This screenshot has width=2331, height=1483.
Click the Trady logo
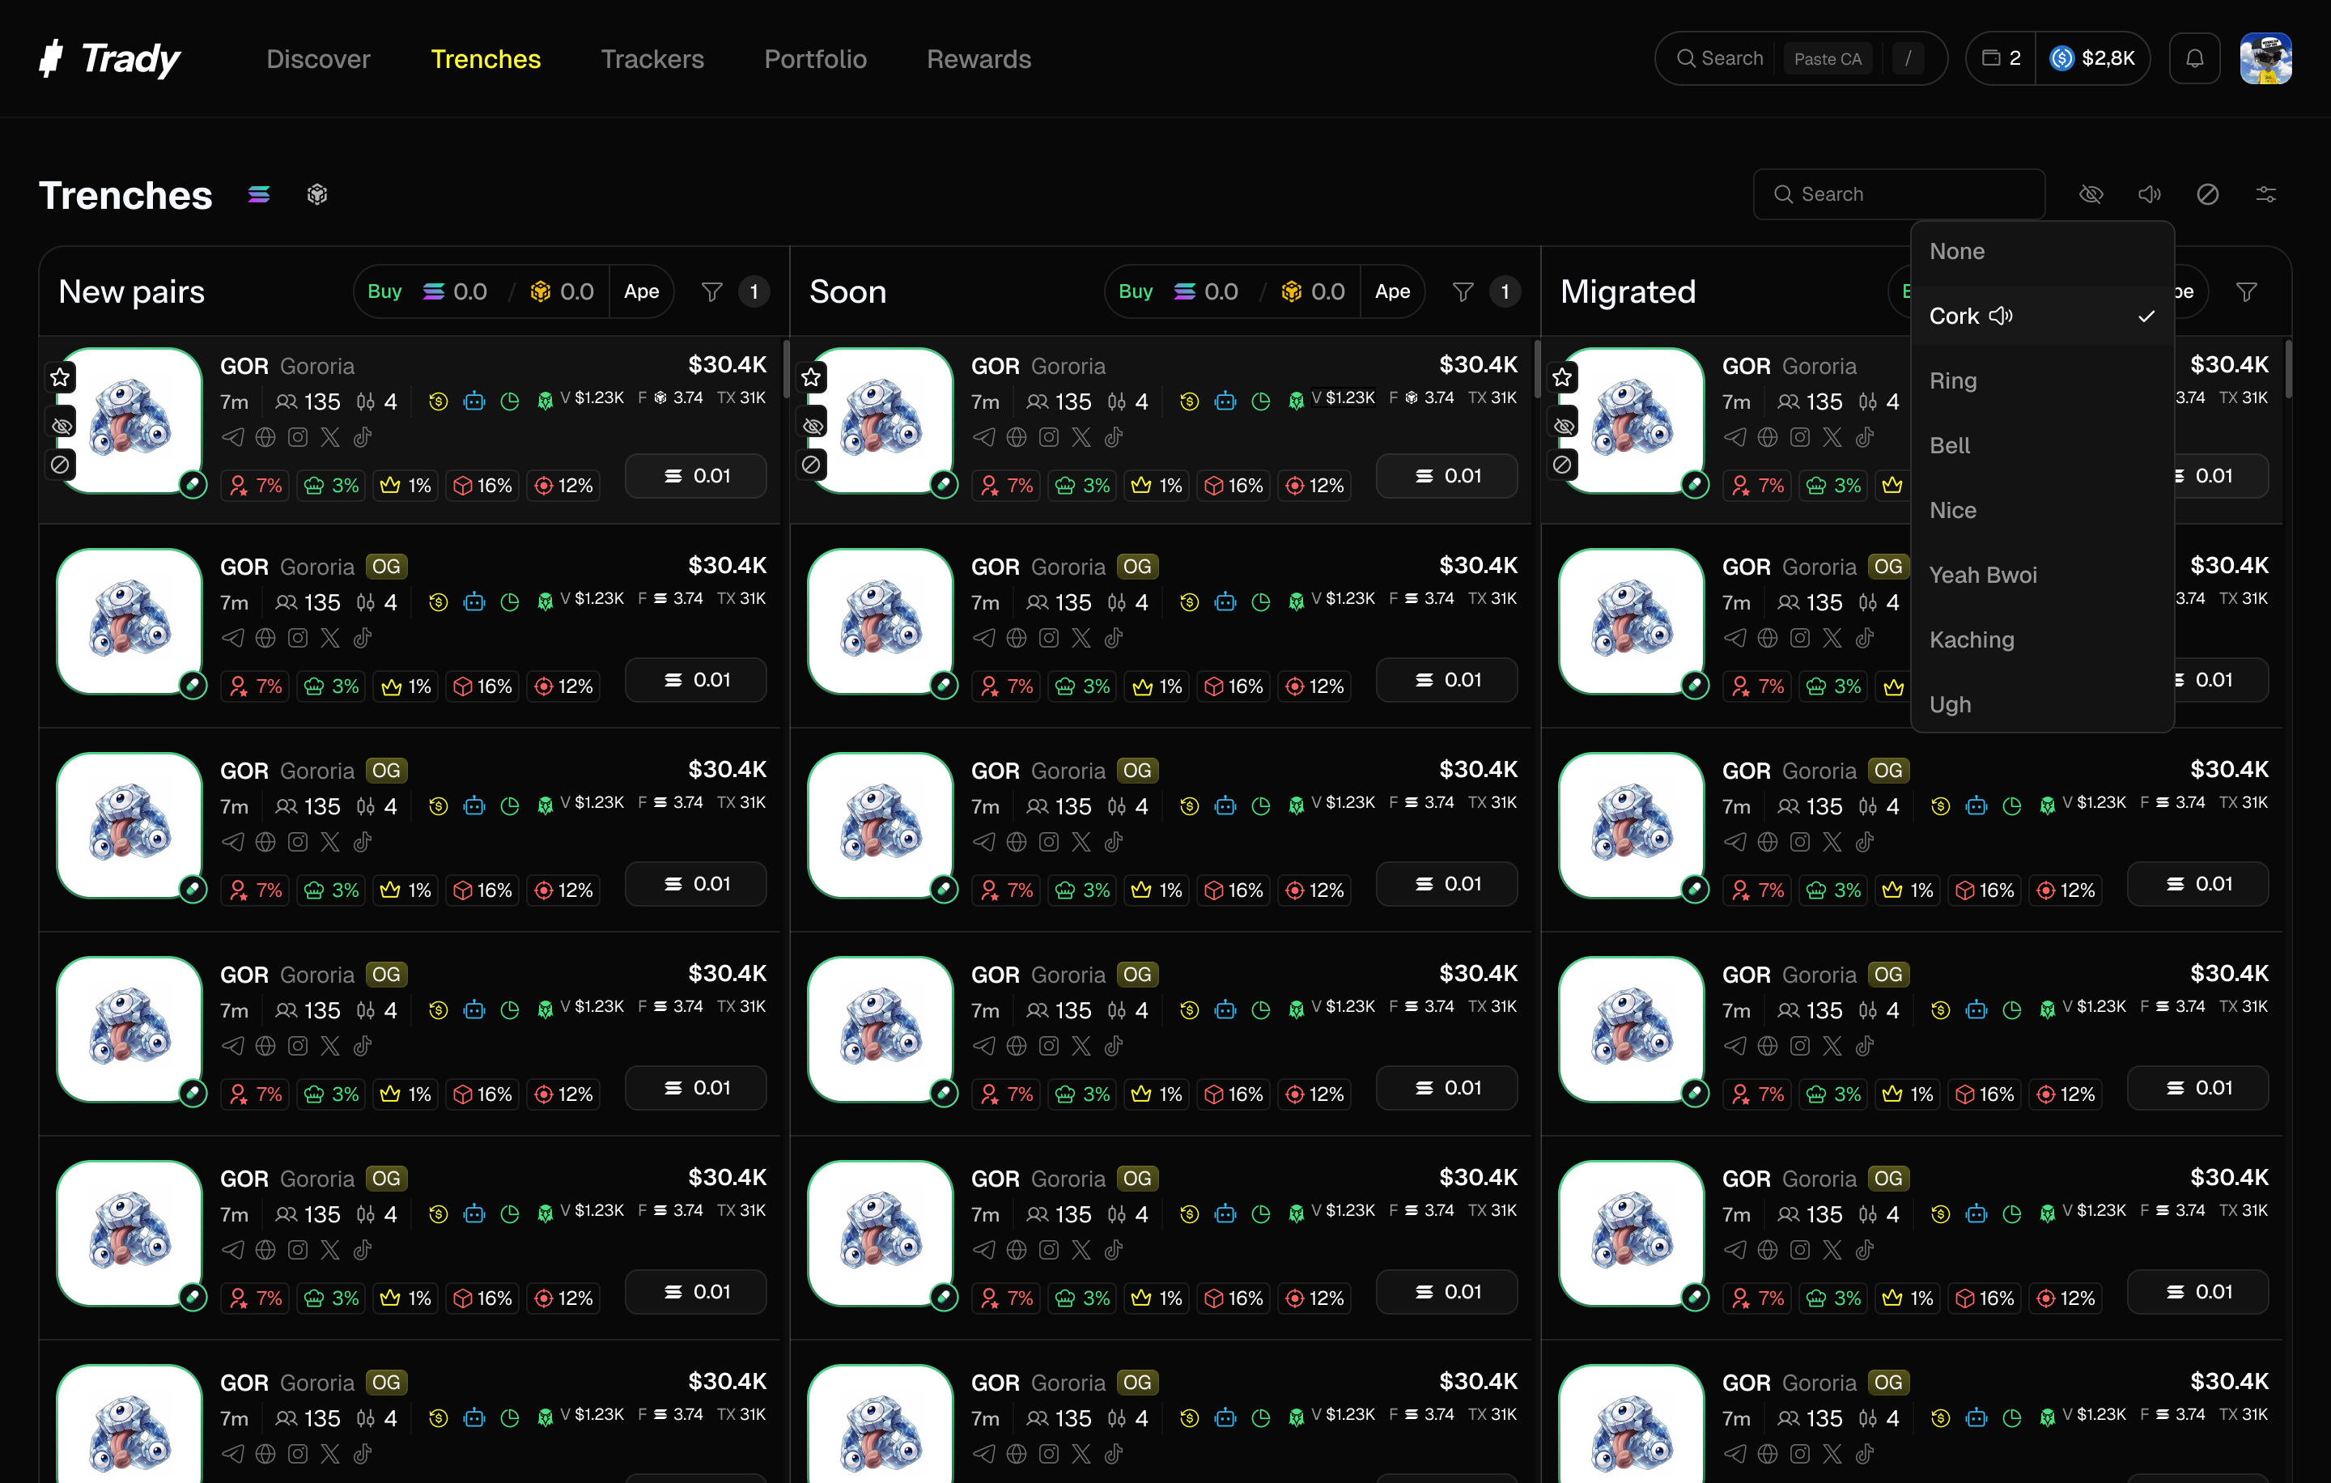click(109, 59)
